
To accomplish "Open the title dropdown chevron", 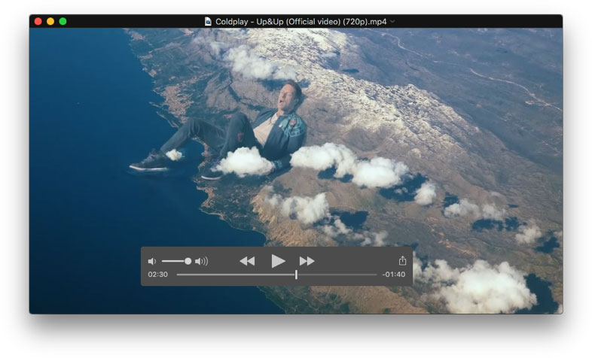I will coord(392,22).
